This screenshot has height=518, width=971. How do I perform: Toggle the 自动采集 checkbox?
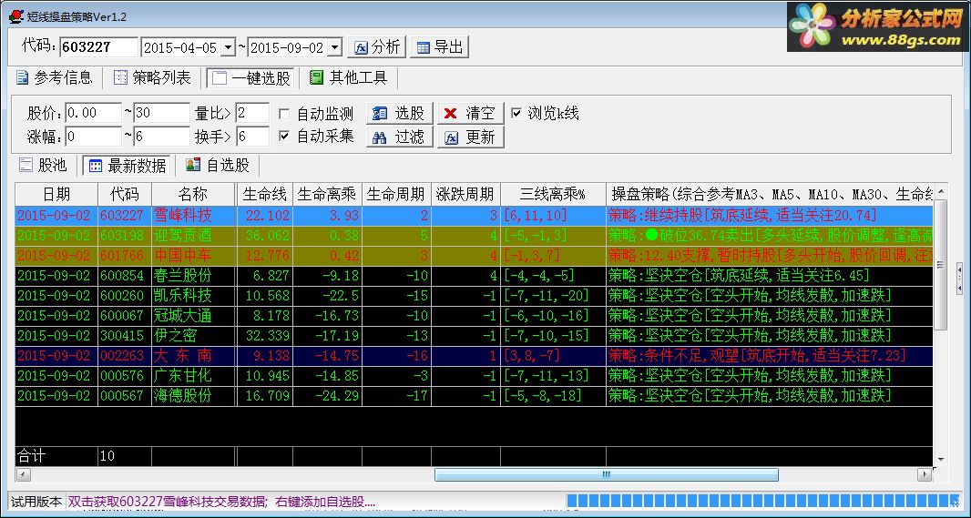[x=284, y=137]
